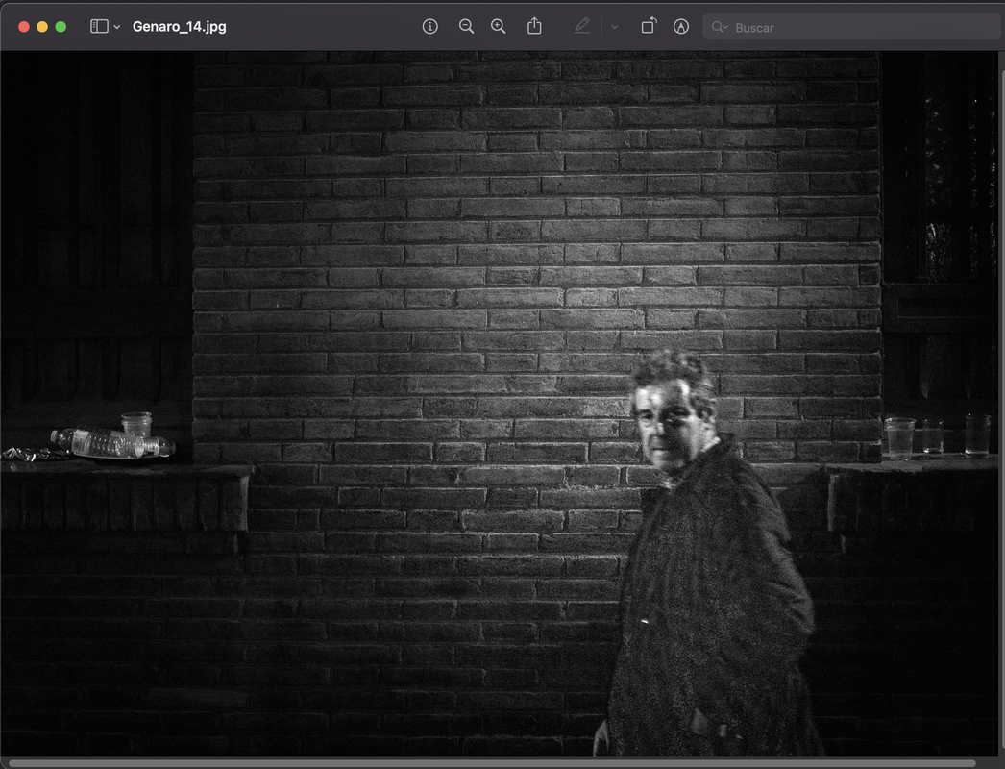Click the Genaro_14.jpg window title
The height and width of the screenshot is (769, 1005).
coord(180,26)
